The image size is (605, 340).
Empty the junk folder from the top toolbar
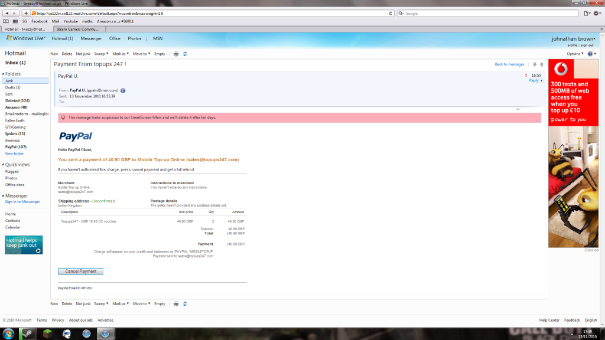pyautogui.click(x=160, y=54)
